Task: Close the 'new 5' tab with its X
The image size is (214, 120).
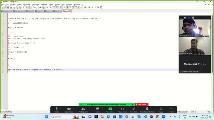Action: click(x=70, y=11)
